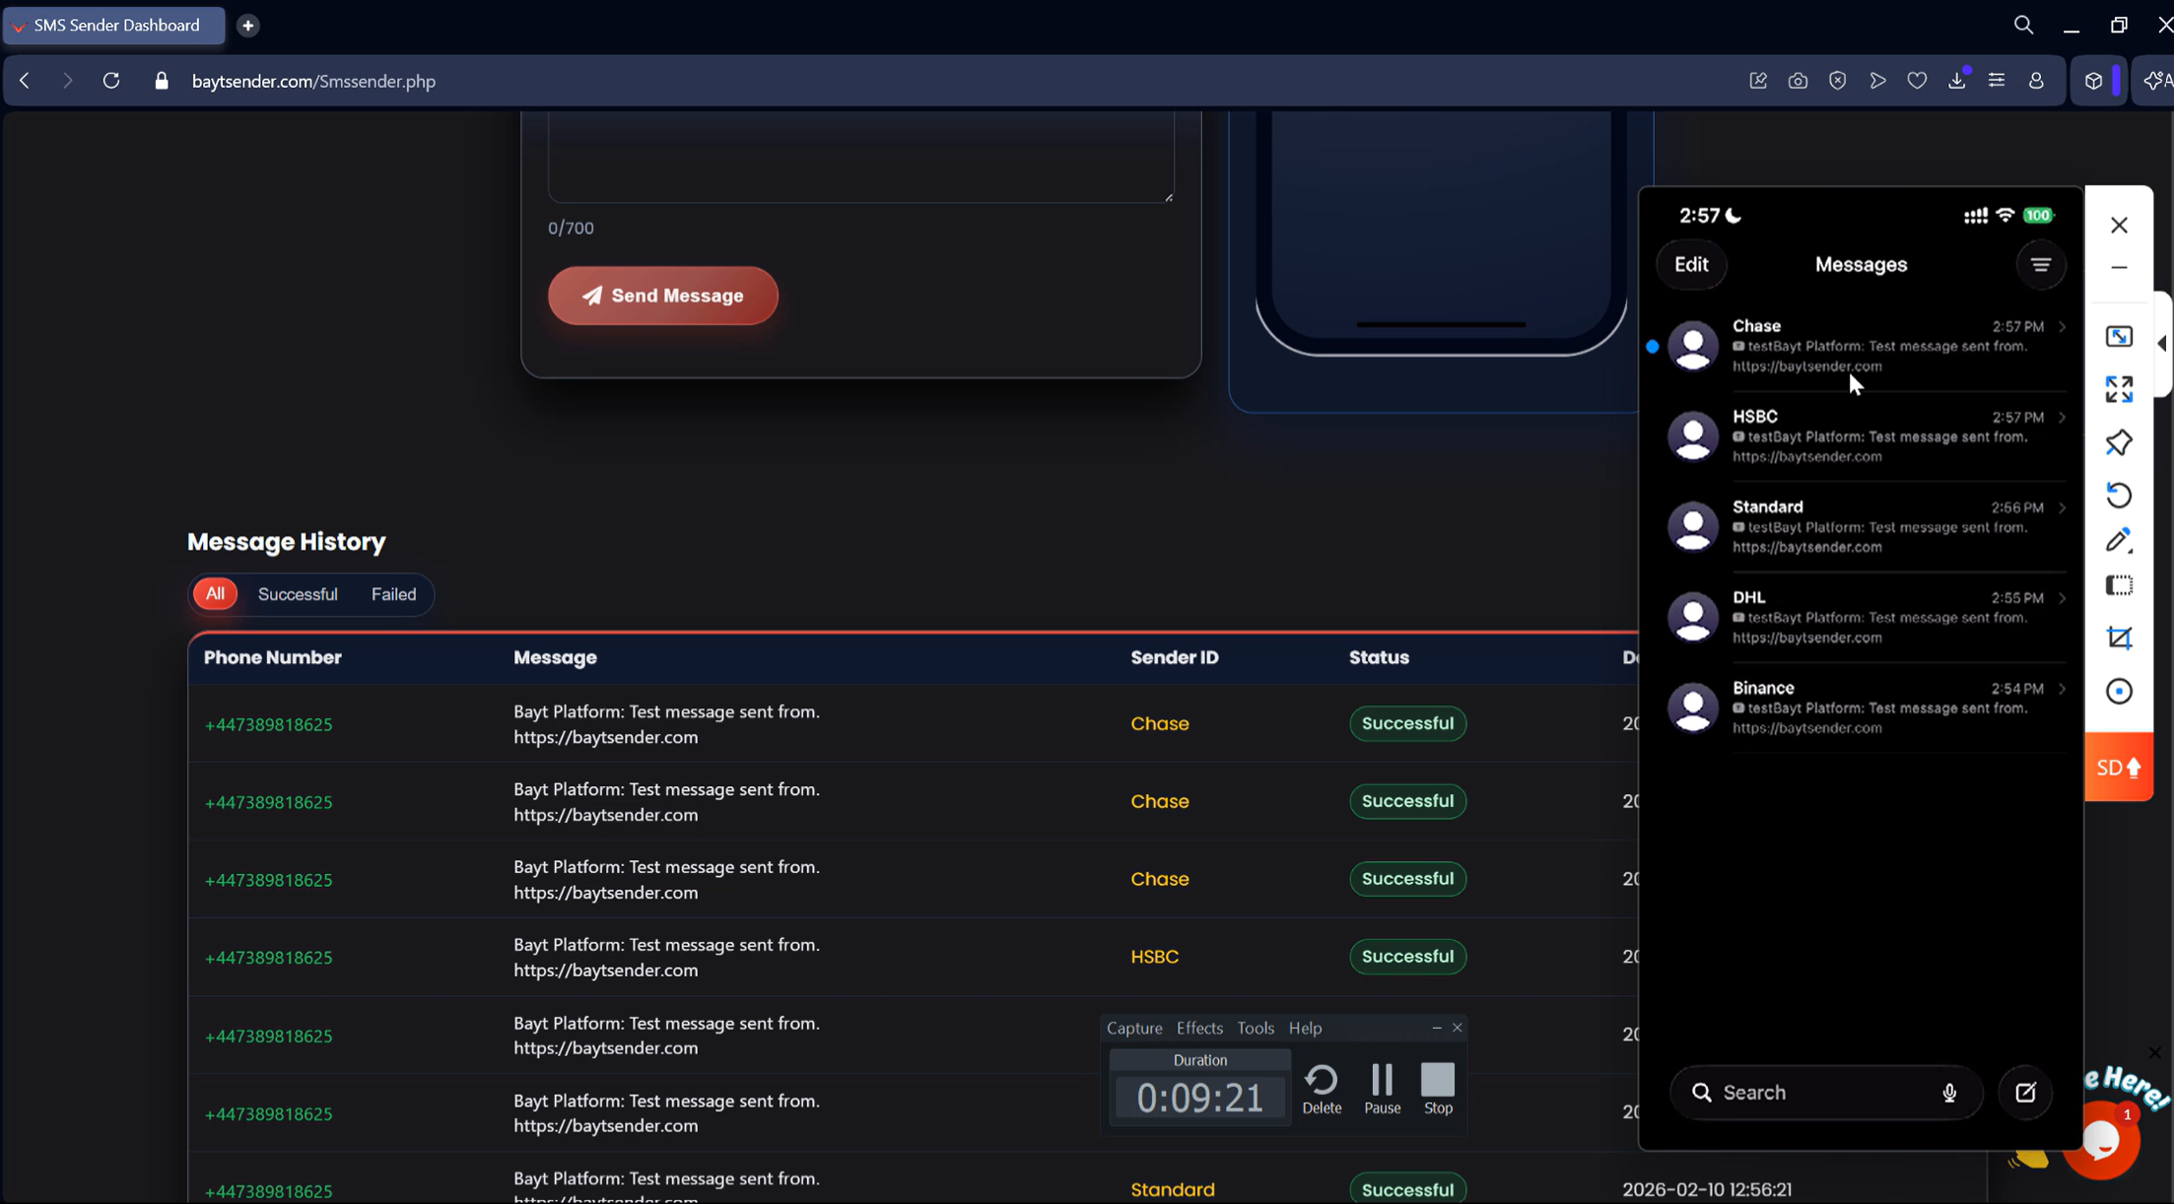Tap the Edit button in Messages
The width and height of the screenshot is (2174, 1204).
point(1691,265)
